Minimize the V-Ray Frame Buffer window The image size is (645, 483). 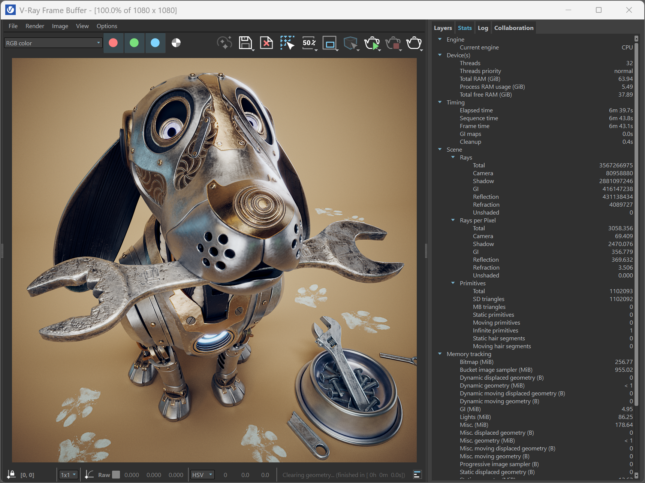568,10
